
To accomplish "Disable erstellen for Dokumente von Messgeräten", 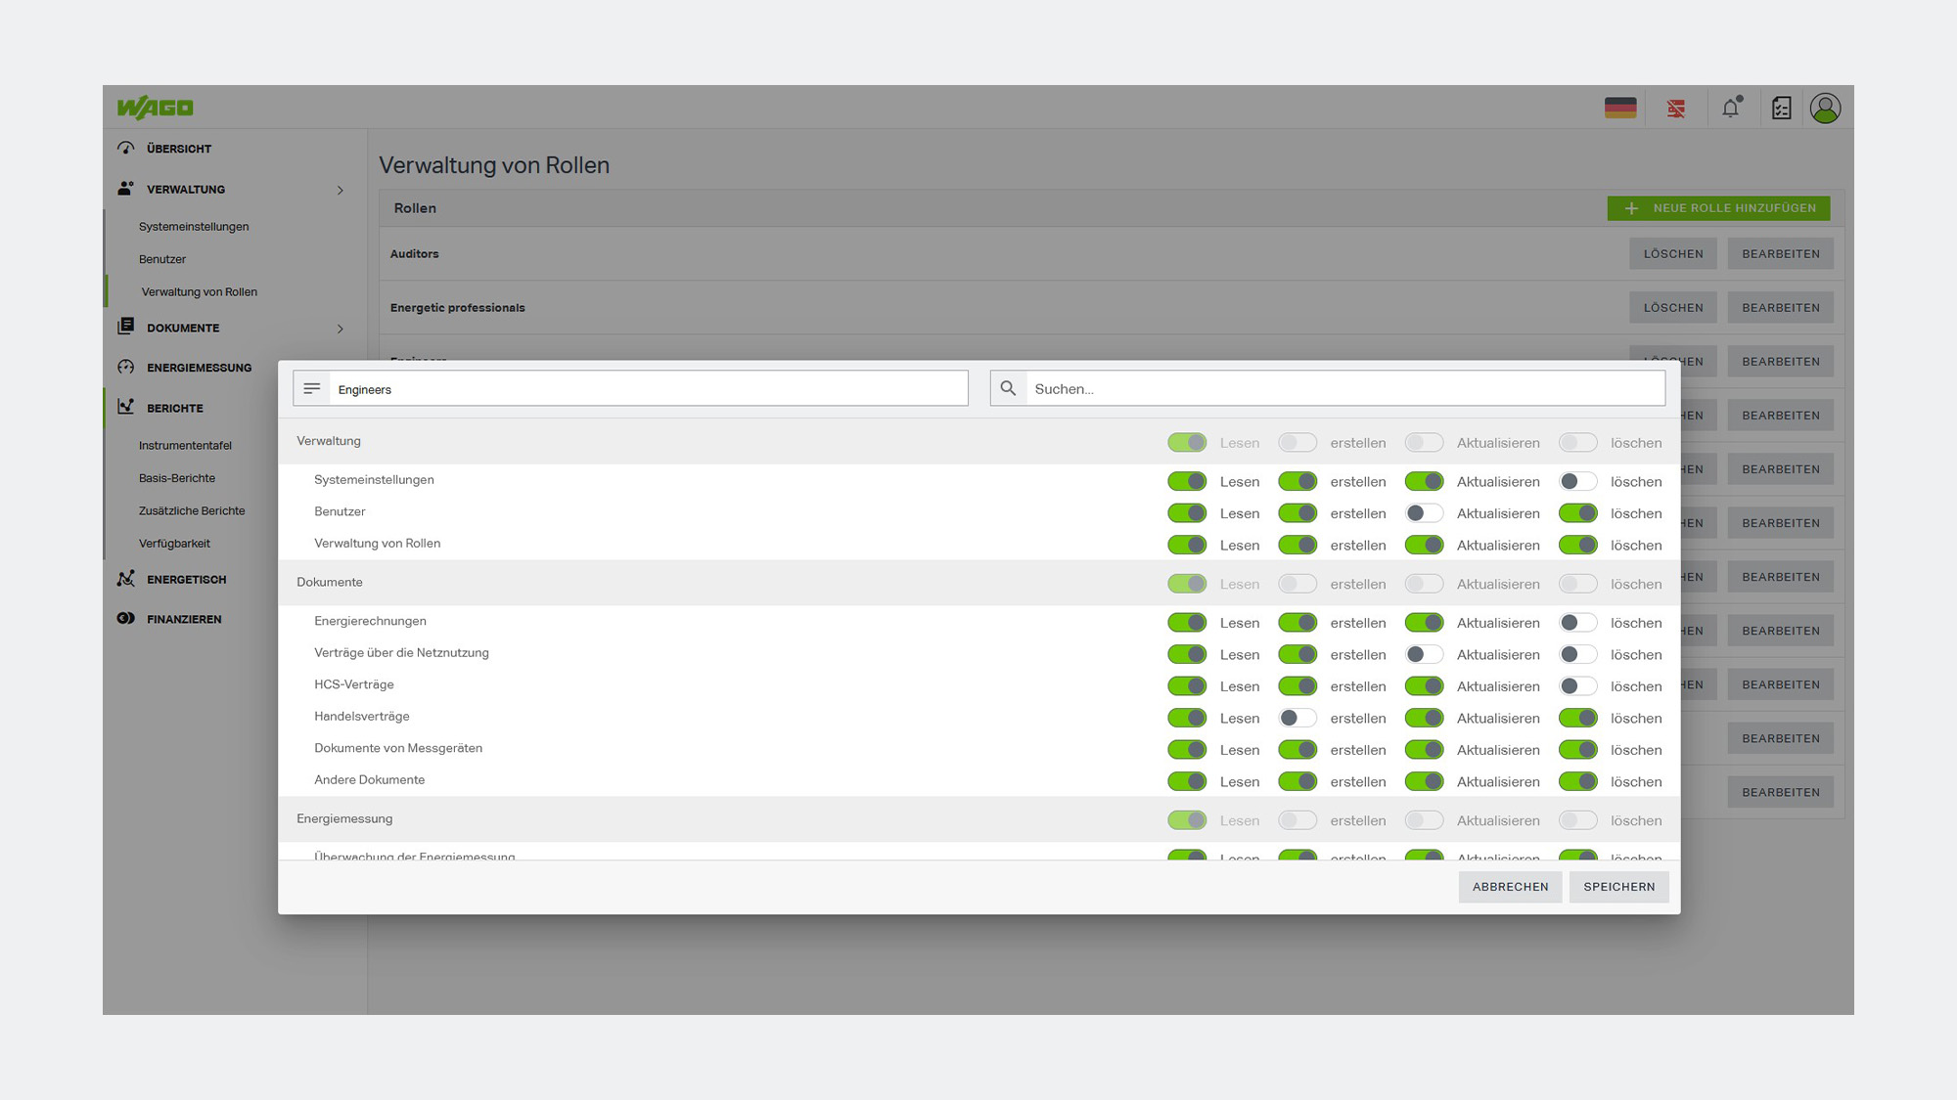I will tap(1297, 750).
